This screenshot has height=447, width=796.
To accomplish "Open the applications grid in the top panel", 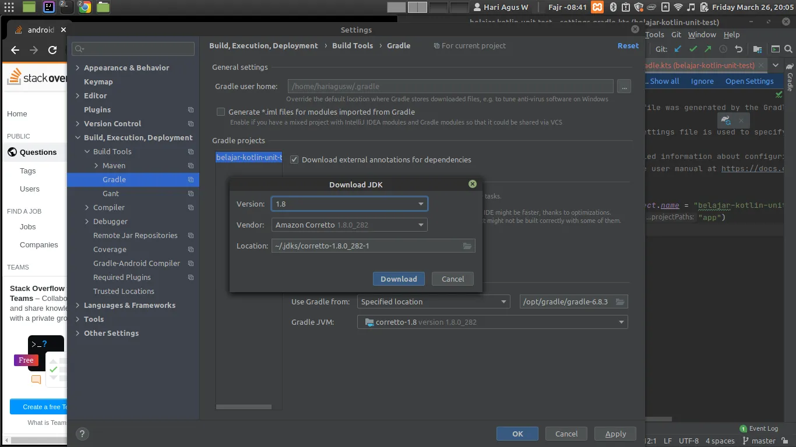I will [x=9, y=7].
